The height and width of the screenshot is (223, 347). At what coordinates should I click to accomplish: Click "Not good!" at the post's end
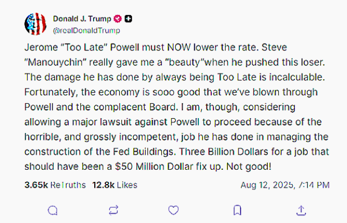(x=249, y=167)
